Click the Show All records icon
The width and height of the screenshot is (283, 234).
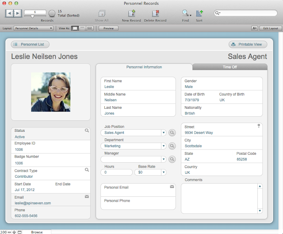click(x=102, y=13)
